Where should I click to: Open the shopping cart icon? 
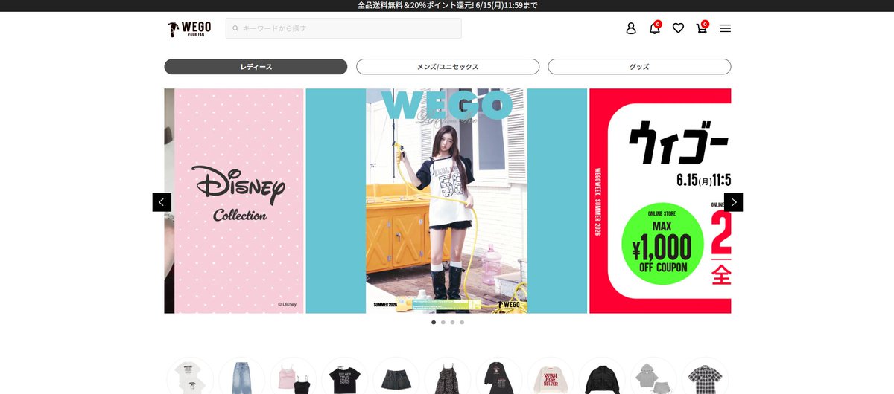point(702,28)
